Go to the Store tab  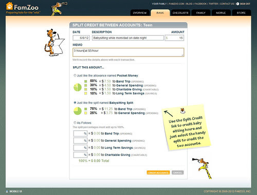coord(241,13)
